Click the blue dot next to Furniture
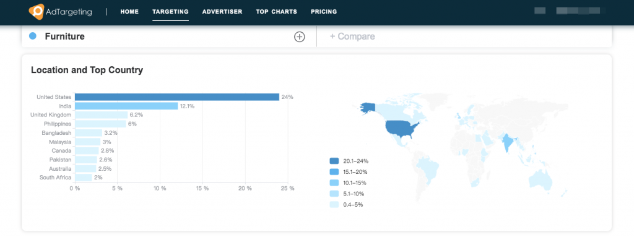This screenshot has height=237, width=634. point(33,36)
